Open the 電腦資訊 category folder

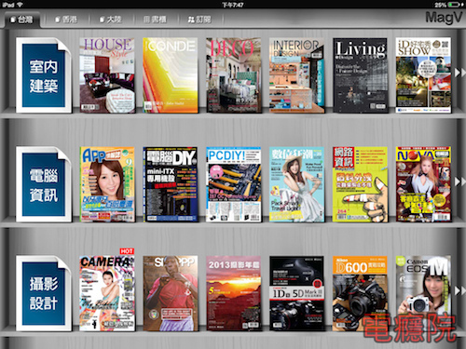click(x=44, y=184)
